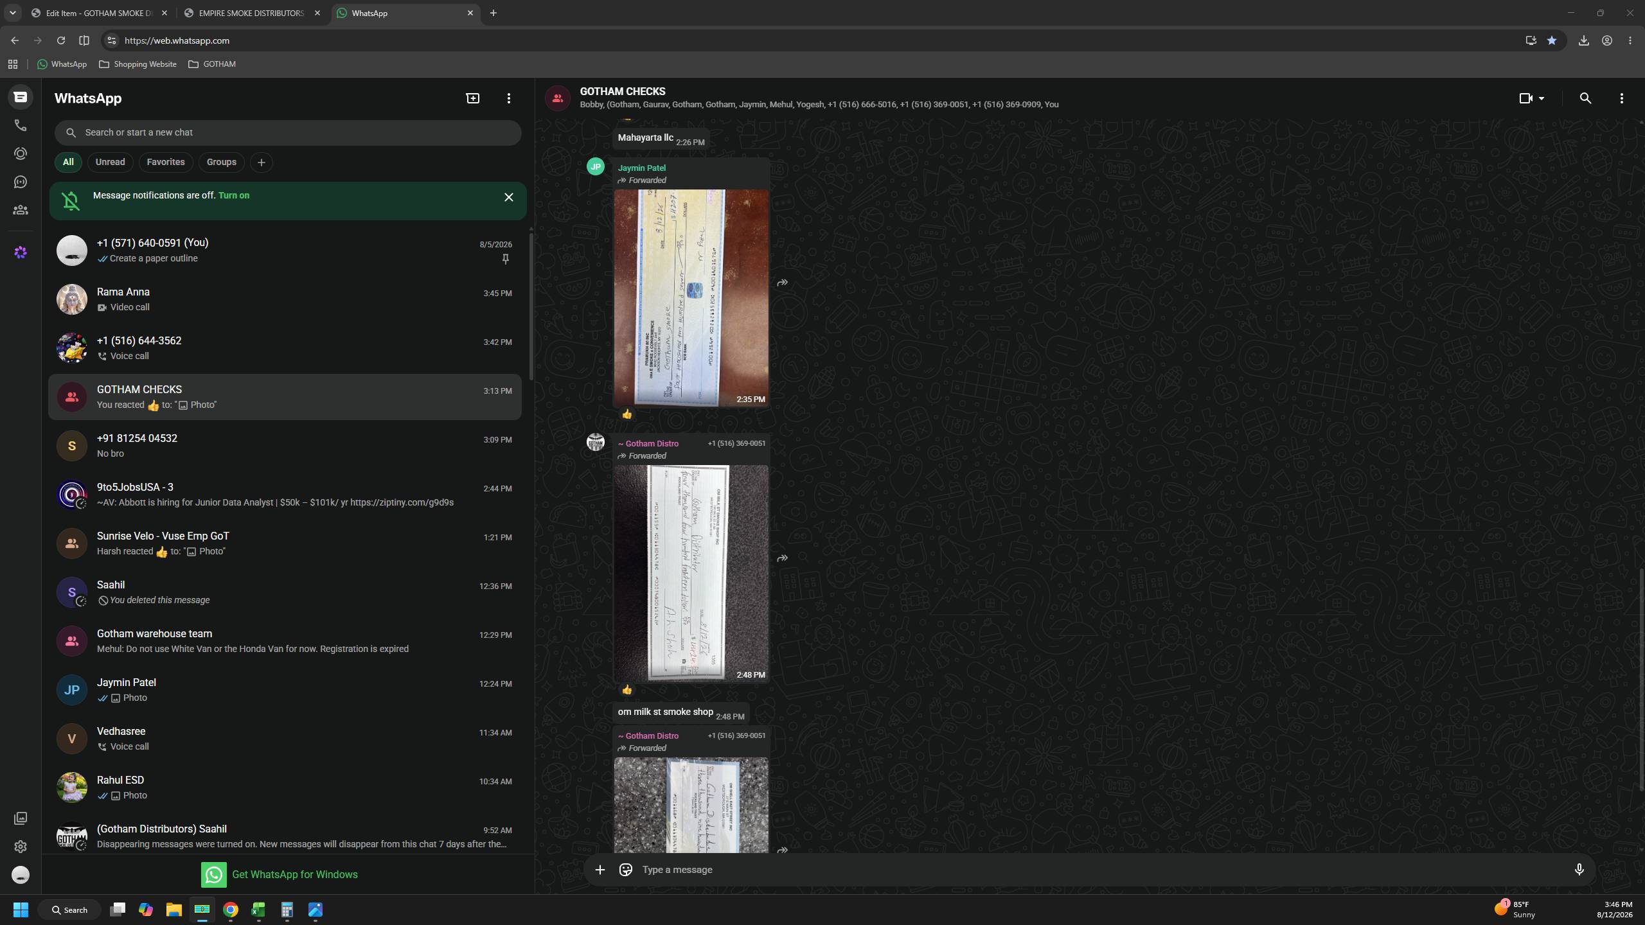Viewport: 1645px width, 925px height.
Task: Turn on message notifications
Action: click(x=234, y=195)
